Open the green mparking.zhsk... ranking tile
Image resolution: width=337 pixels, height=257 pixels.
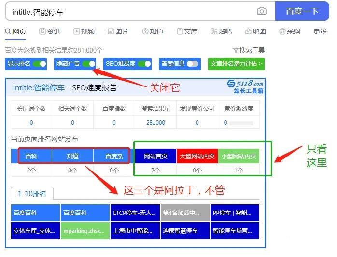85,230
